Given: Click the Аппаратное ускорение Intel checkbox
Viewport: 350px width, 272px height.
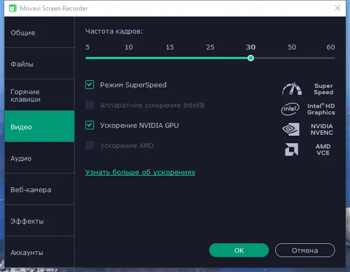Looking at the screenshot, I should click(90, 105).
